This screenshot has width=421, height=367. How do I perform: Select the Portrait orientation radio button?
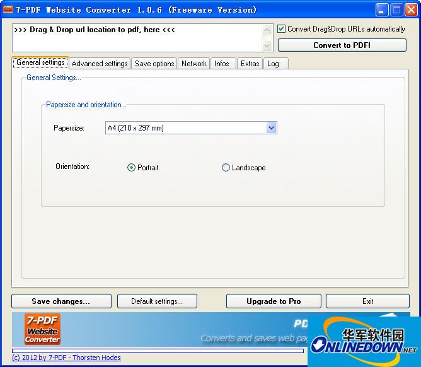[x=131, y=168]
